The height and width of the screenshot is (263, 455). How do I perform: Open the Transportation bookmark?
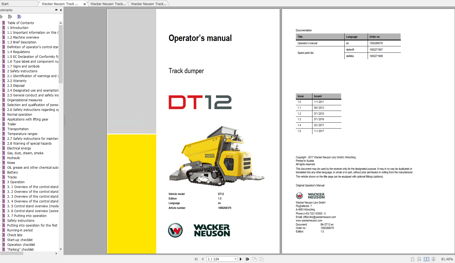(18, 129)
